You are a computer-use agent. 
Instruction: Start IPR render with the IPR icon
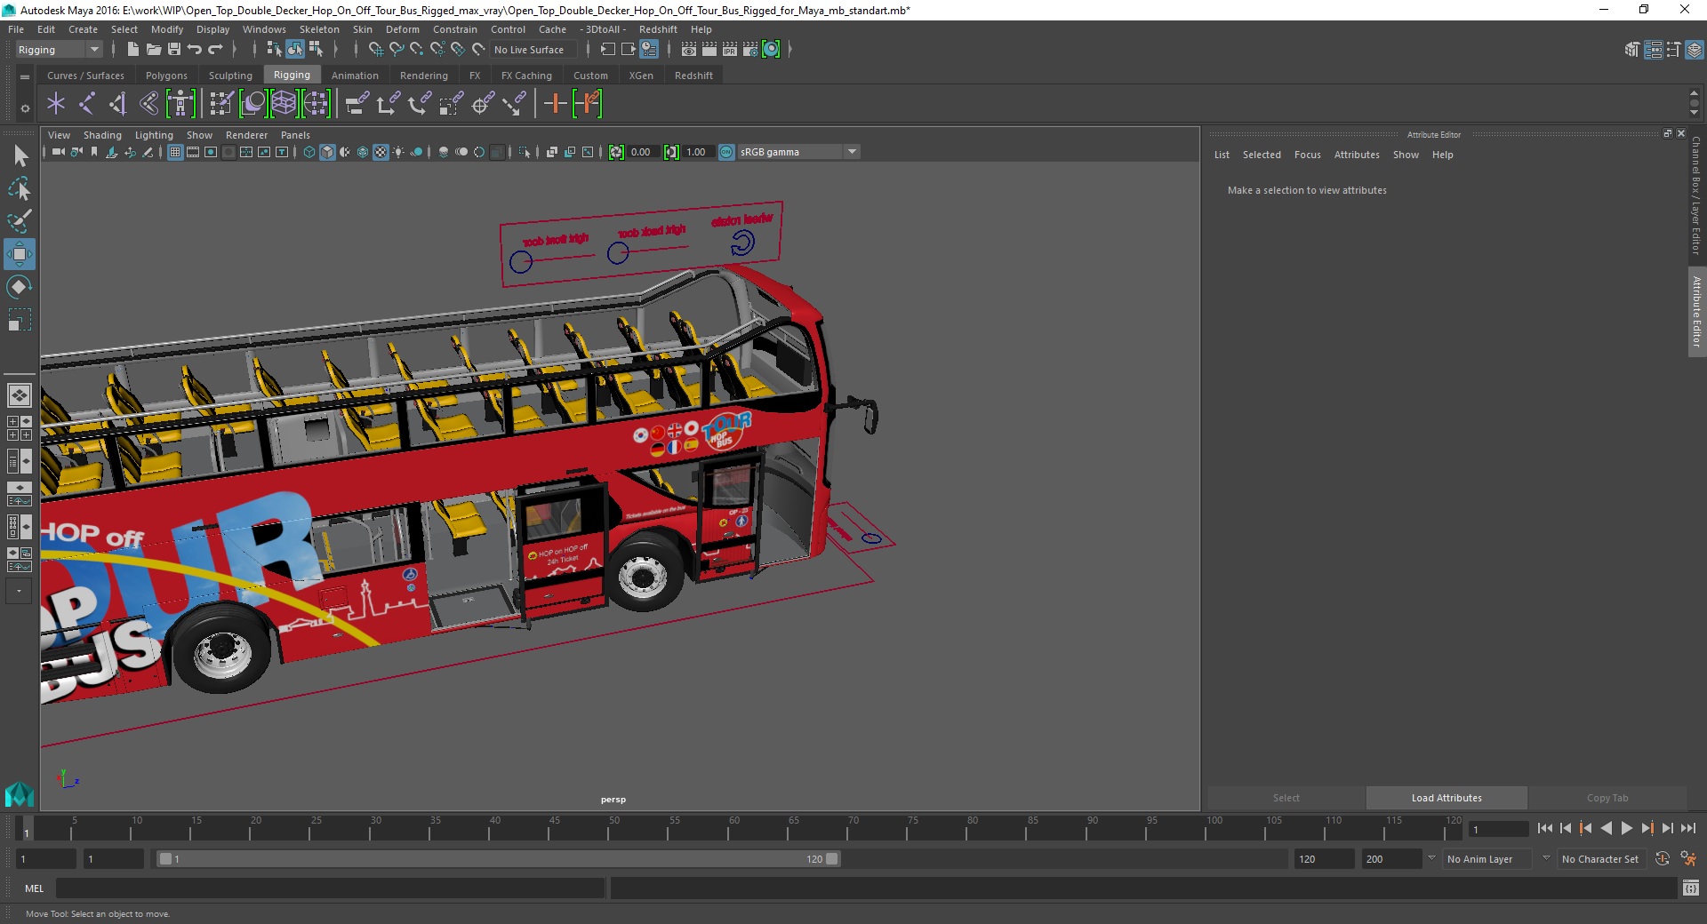730,50
